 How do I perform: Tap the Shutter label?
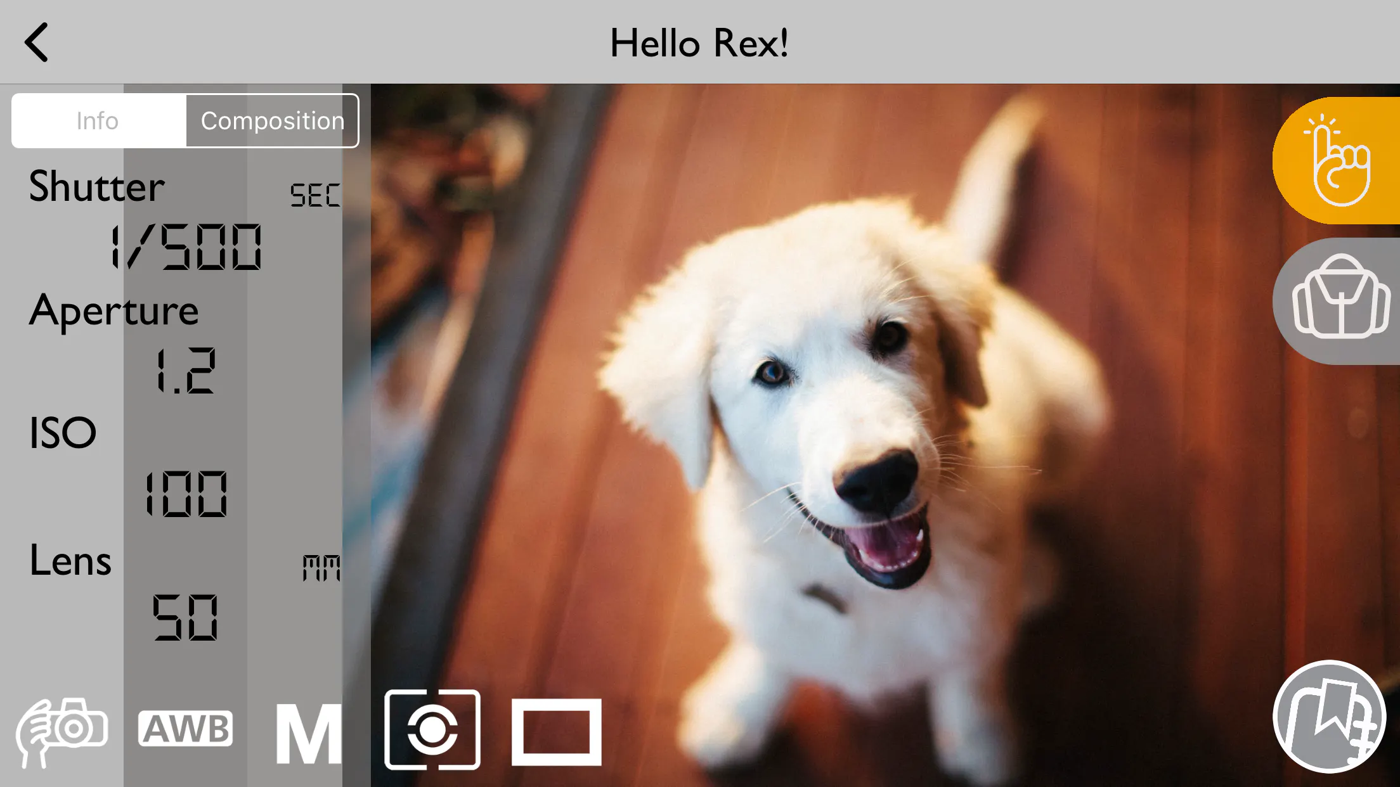tap(97, 186)
